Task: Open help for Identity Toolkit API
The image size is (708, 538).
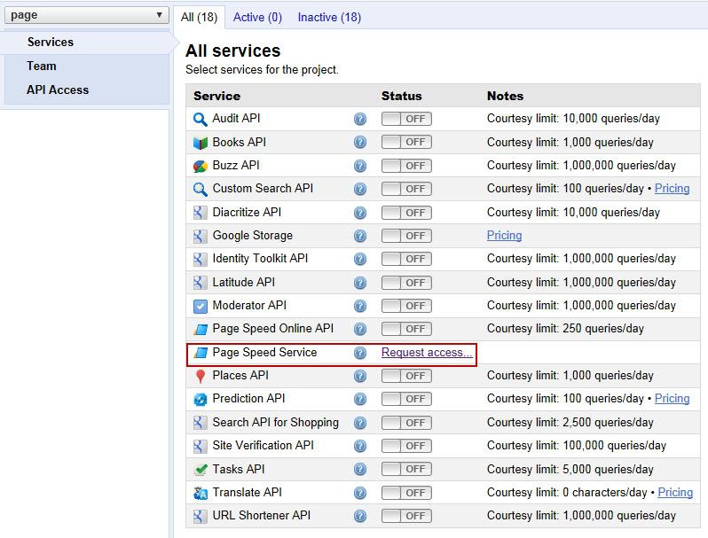Action: click(360, 260)
